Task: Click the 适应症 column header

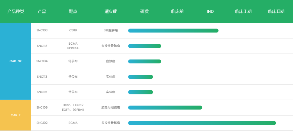Action: (x=111, y=11)
